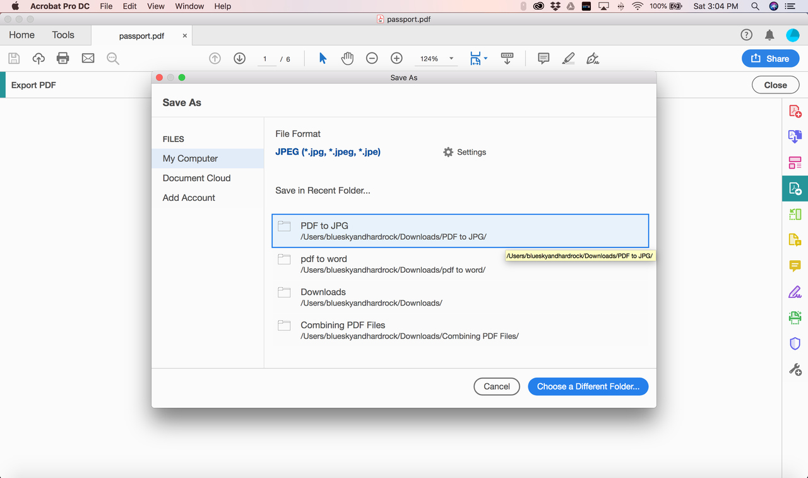Open the Window menu

click(x=189, y=6)
